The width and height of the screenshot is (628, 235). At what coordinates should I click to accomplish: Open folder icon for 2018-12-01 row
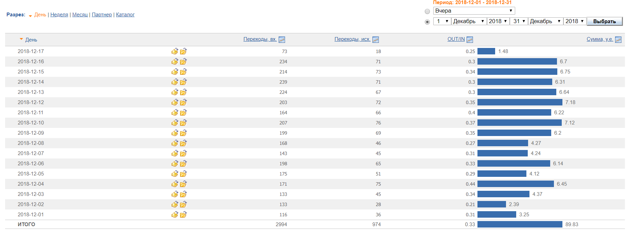[183, 215]
